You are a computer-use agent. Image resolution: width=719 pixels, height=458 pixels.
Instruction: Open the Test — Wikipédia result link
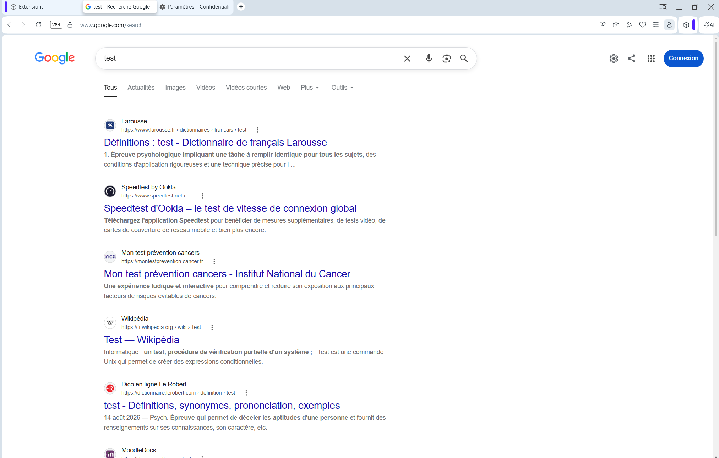[x=141, y=340]
